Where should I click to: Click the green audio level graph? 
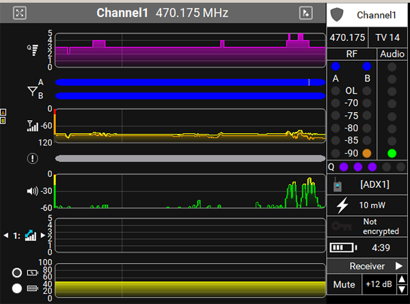point(191,191)
